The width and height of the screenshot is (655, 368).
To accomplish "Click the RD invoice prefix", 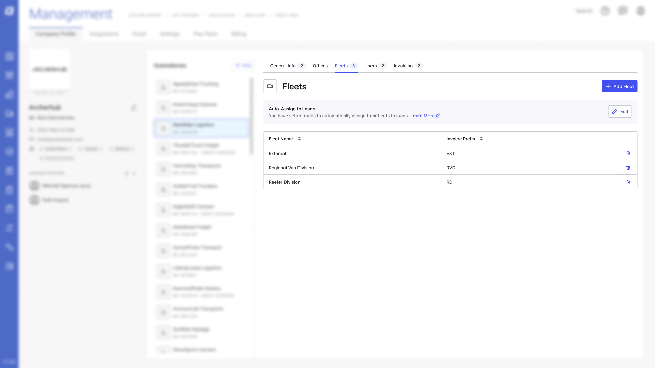I will [449, 182].
